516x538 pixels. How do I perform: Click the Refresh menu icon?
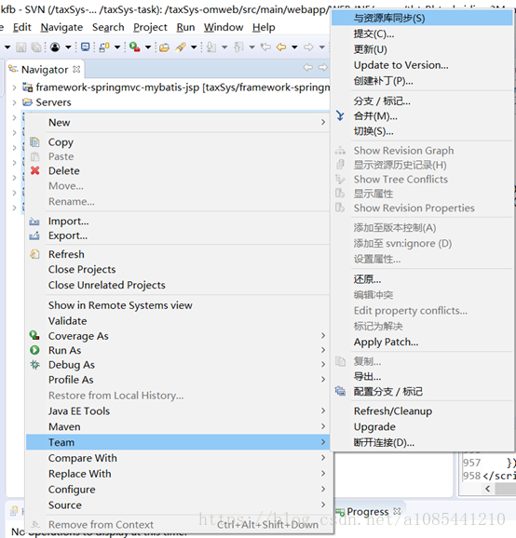[34, 254]
